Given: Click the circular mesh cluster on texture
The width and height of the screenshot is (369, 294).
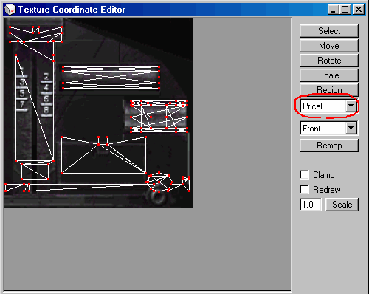Looking at the screenshot, I should click(x=159, y=182).
